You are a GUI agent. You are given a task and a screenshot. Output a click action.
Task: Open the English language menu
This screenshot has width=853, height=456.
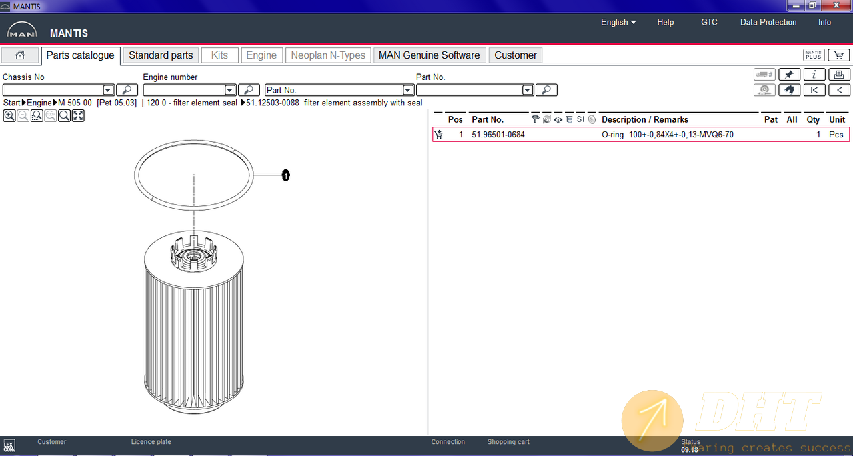click(618, 22)
